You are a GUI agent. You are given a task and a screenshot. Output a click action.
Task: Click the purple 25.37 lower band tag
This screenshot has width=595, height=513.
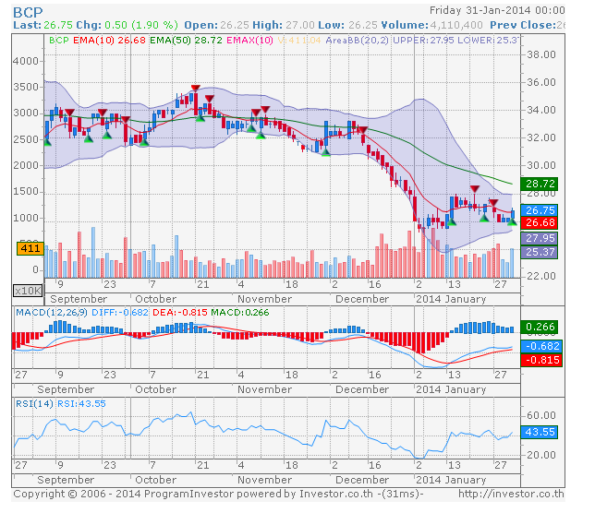540,252
